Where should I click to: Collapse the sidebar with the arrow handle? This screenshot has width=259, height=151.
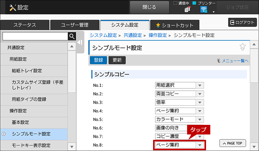coord(80,42)
